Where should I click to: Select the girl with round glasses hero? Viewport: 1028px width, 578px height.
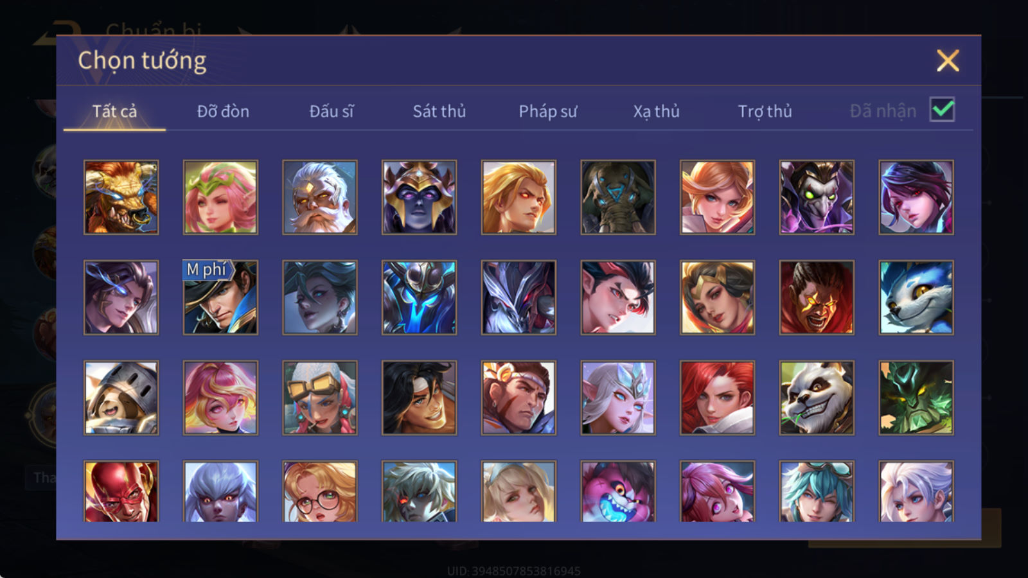coord(319,491)
